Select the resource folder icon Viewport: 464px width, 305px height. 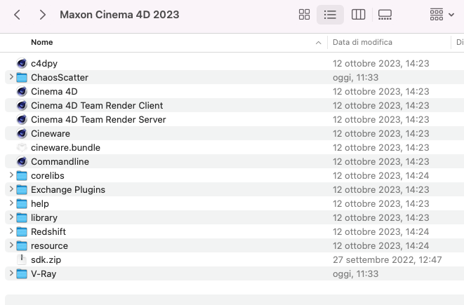click(x=22, y=245)
